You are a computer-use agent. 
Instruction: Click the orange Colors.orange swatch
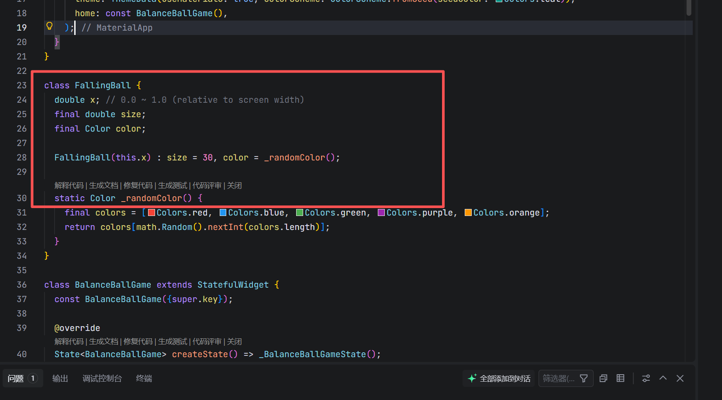pos(468,212)
